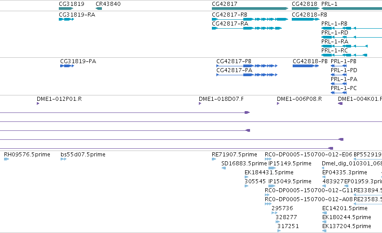
Task: Select transcript PRL-1-RD
Action: (351, 37)
